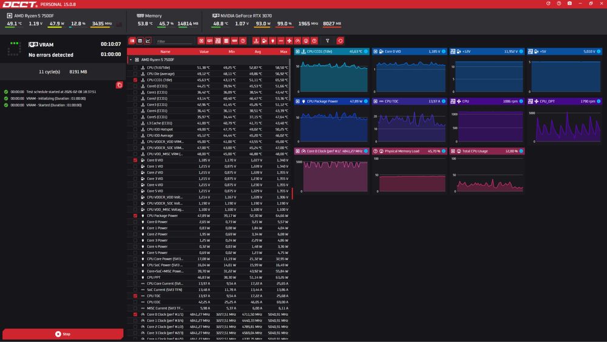This screenshot has width=607, height=342.
Task: Uncheck the CPU TDC sensor row
Action: (x=135, y=296)
